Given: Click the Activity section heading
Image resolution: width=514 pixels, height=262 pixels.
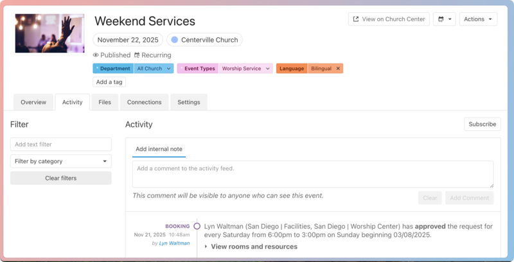Looking at the screenshot, I should click(x=139, y=125).
